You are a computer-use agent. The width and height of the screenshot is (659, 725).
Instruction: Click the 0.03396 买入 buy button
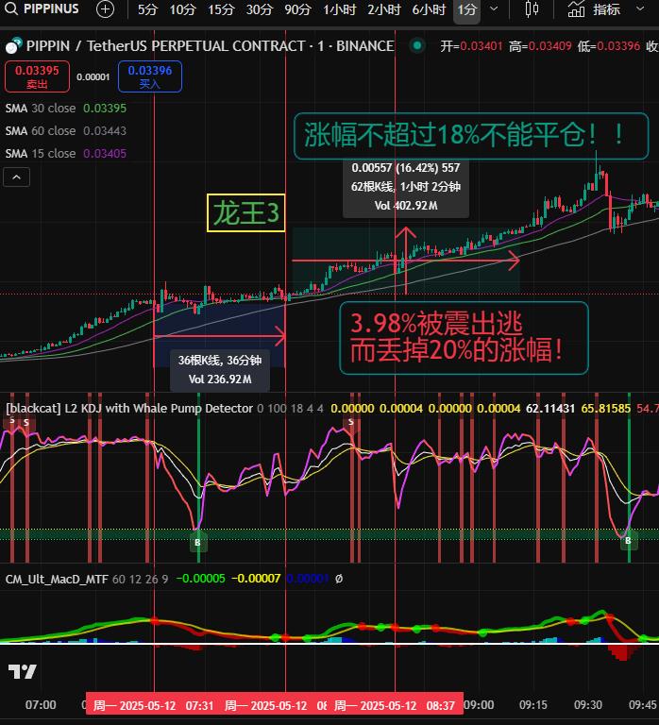(x=150, y=76)
